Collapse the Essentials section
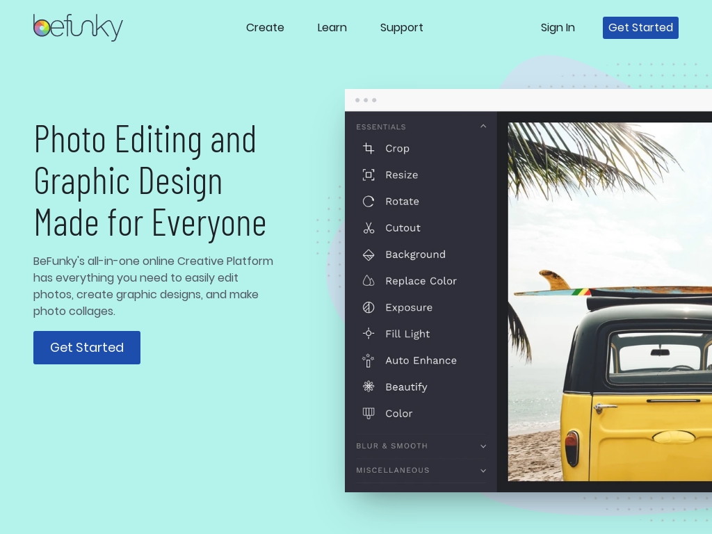Image resolution: width=712 pixels, height=534 pixels. 483,126
